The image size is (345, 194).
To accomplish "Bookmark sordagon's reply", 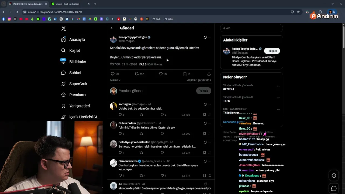I will 204,115.
